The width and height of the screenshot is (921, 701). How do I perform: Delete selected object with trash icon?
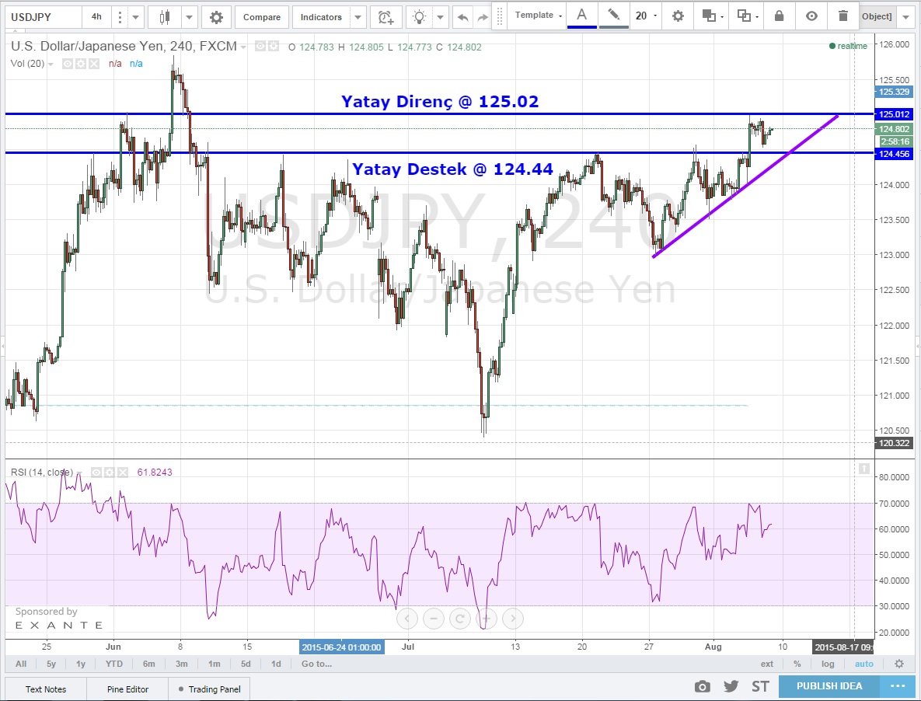[843, 16]
